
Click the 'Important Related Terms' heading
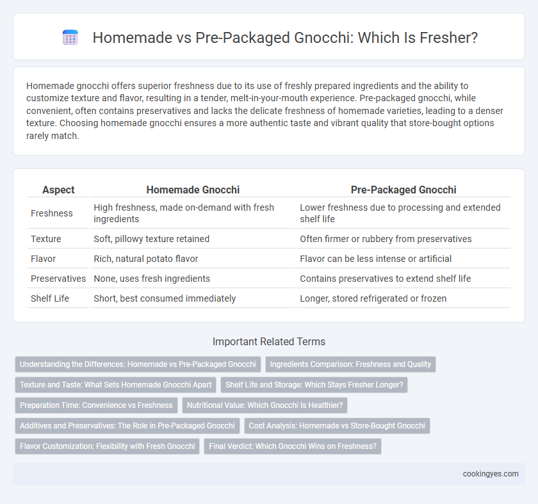269,342
